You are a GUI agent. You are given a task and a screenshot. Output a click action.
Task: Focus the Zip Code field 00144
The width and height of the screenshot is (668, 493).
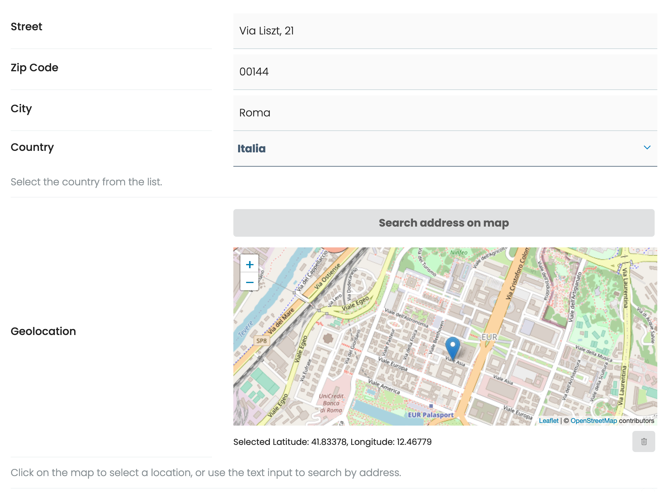click(445, 72)
